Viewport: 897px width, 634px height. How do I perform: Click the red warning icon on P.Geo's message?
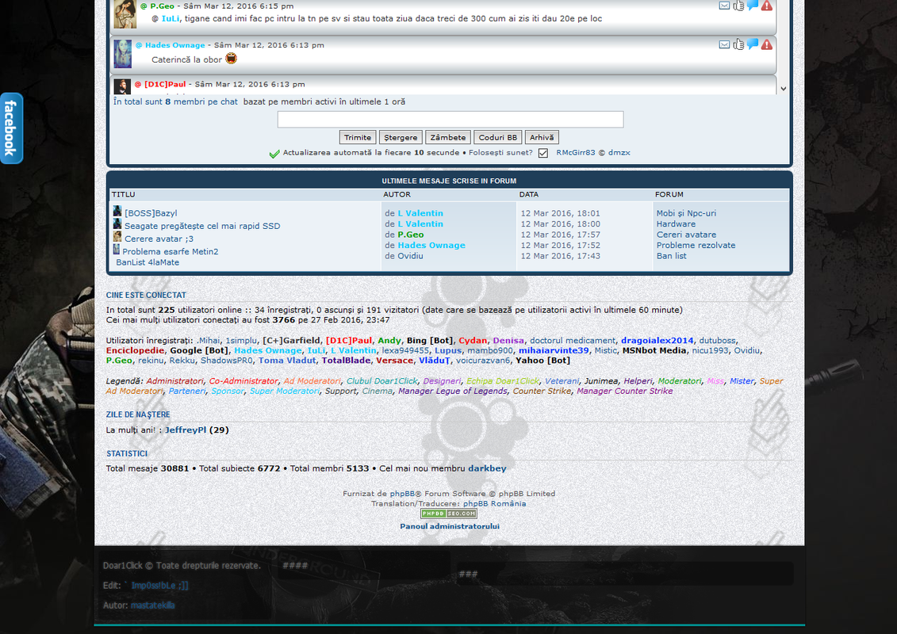(x=767, y=6)
